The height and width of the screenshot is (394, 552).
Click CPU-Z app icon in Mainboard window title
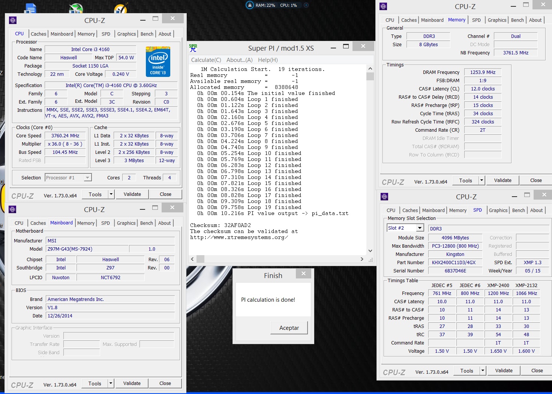pyautogui.click(x=12, y=209)
